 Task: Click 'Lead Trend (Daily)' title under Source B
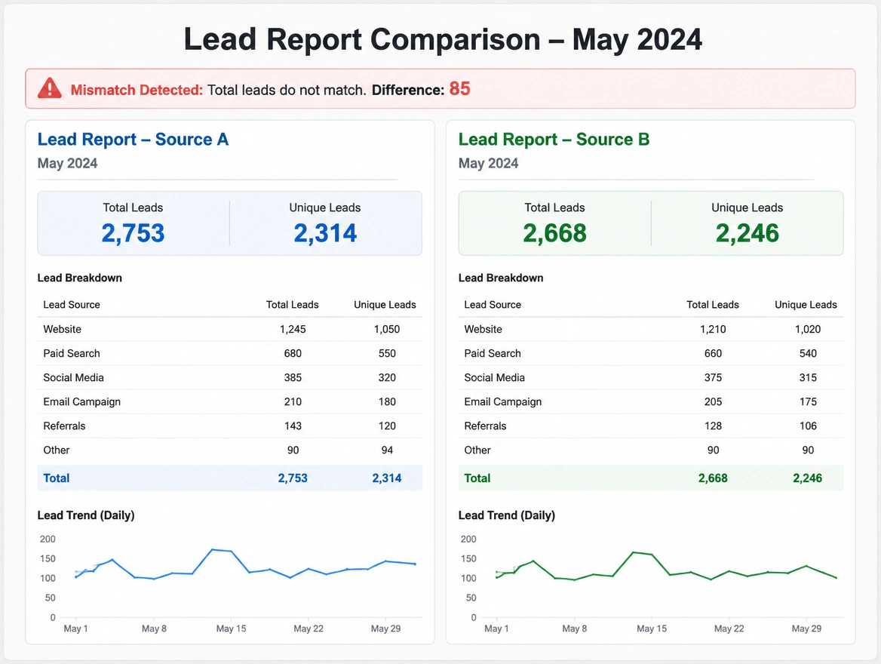[507, 515]
